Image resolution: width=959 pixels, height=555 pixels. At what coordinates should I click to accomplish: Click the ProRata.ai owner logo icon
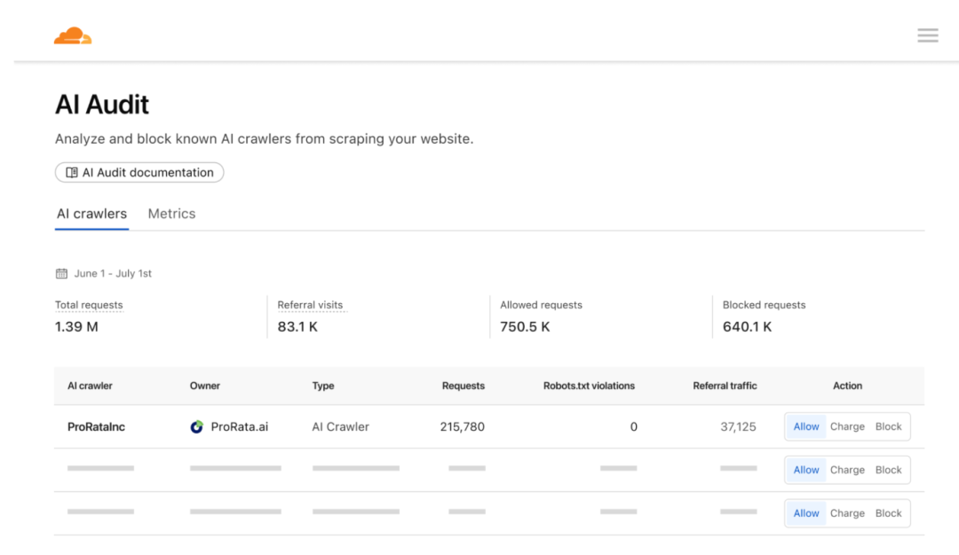pos(196,426)
